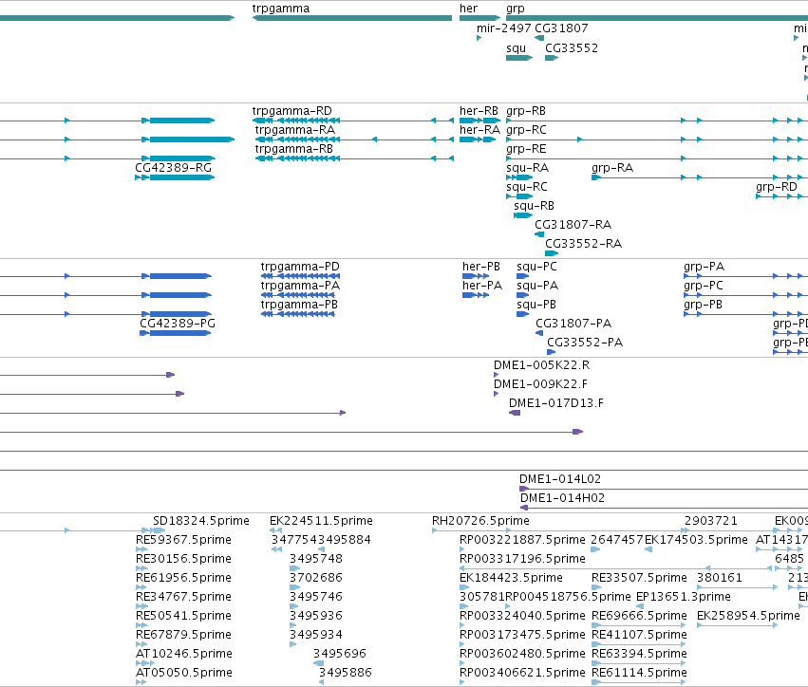Click BAC end DME1-017D13.F

click(515, 413)
